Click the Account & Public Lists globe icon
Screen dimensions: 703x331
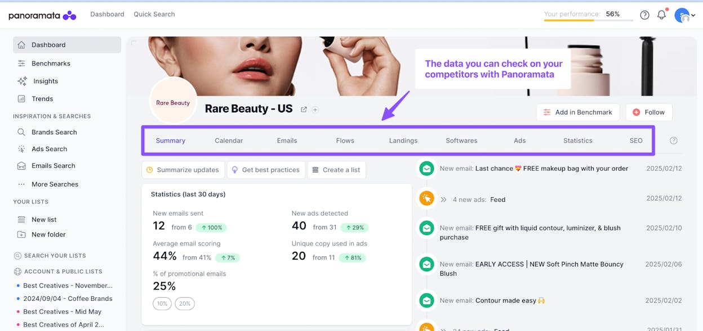pyautogui.click(x=17, y=271)
